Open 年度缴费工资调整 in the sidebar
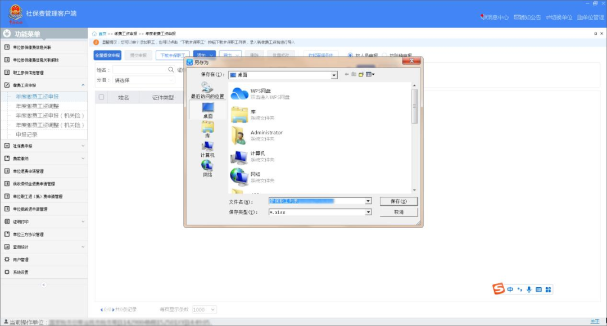The width and height of the screenshot is (607, 326). click(37, 106)
